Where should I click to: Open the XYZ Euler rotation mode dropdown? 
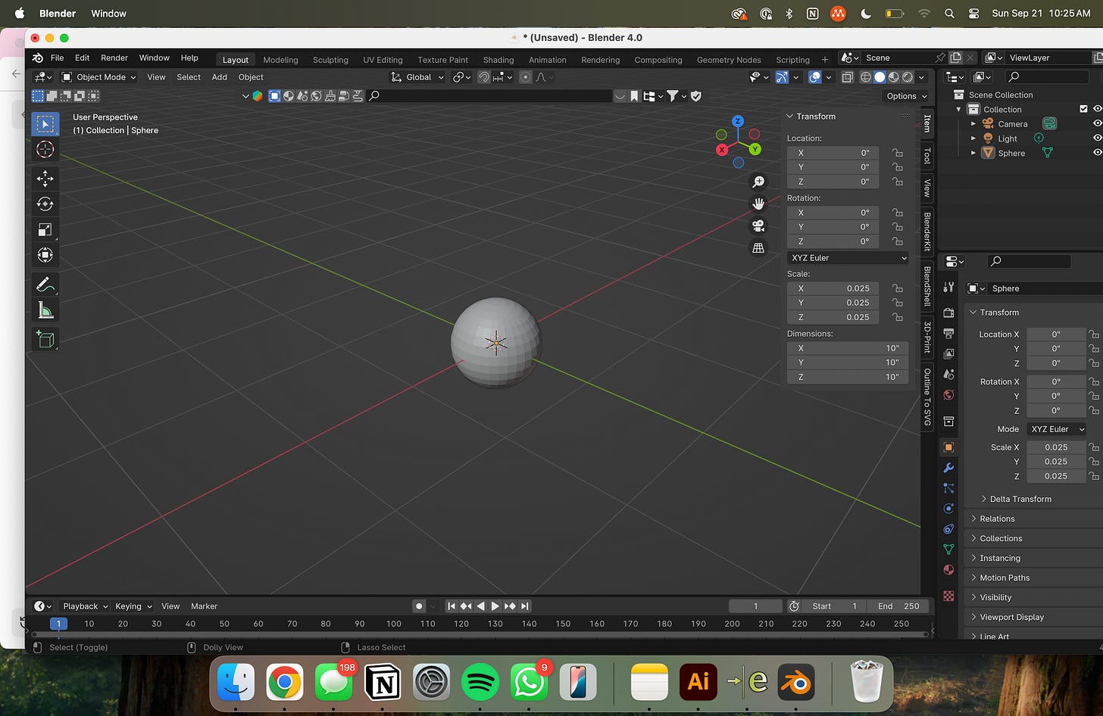tap(848, 258)
